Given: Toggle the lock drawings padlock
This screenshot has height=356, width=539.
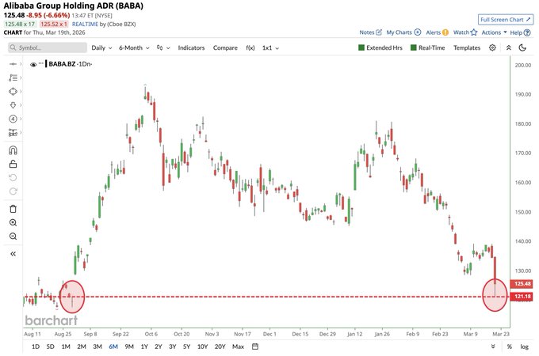Looking at the screenshot, I should pos(13,164).
